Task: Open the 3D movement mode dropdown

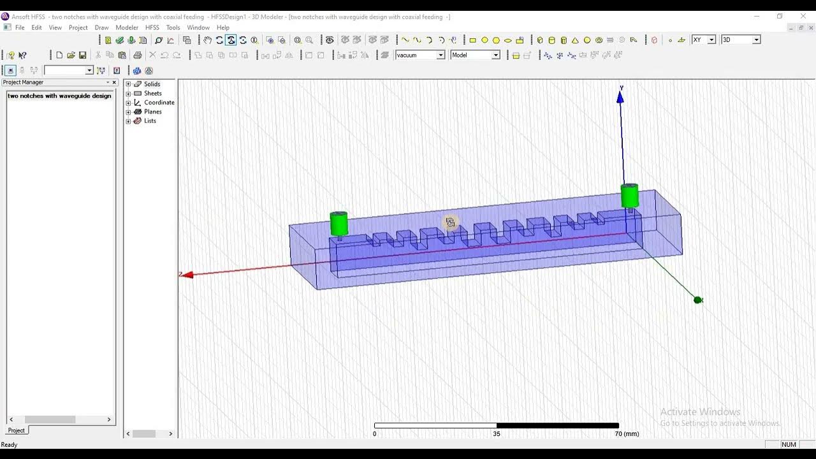Action: [756, 40]
